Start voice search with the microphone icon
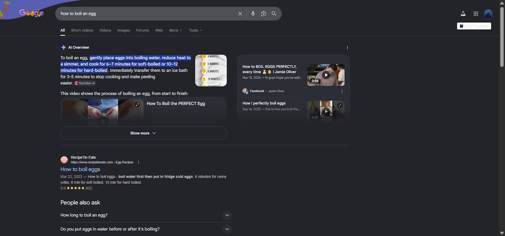 coord(253,14)
